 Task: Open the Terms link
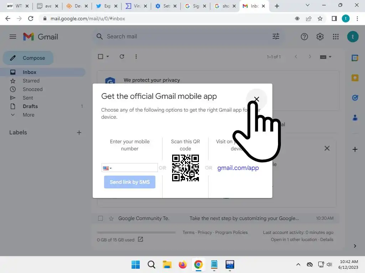tap(189, 232)
